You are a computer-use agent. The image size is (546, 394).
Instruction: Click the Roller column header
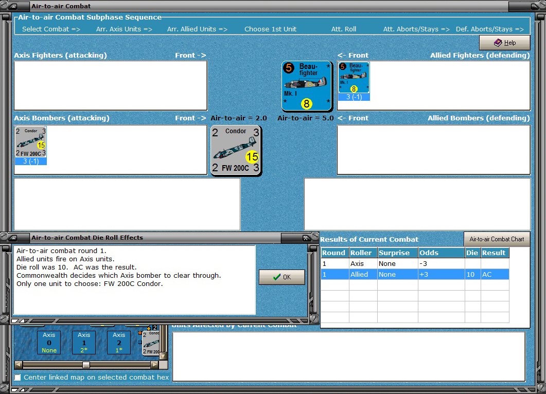point(363,253)
